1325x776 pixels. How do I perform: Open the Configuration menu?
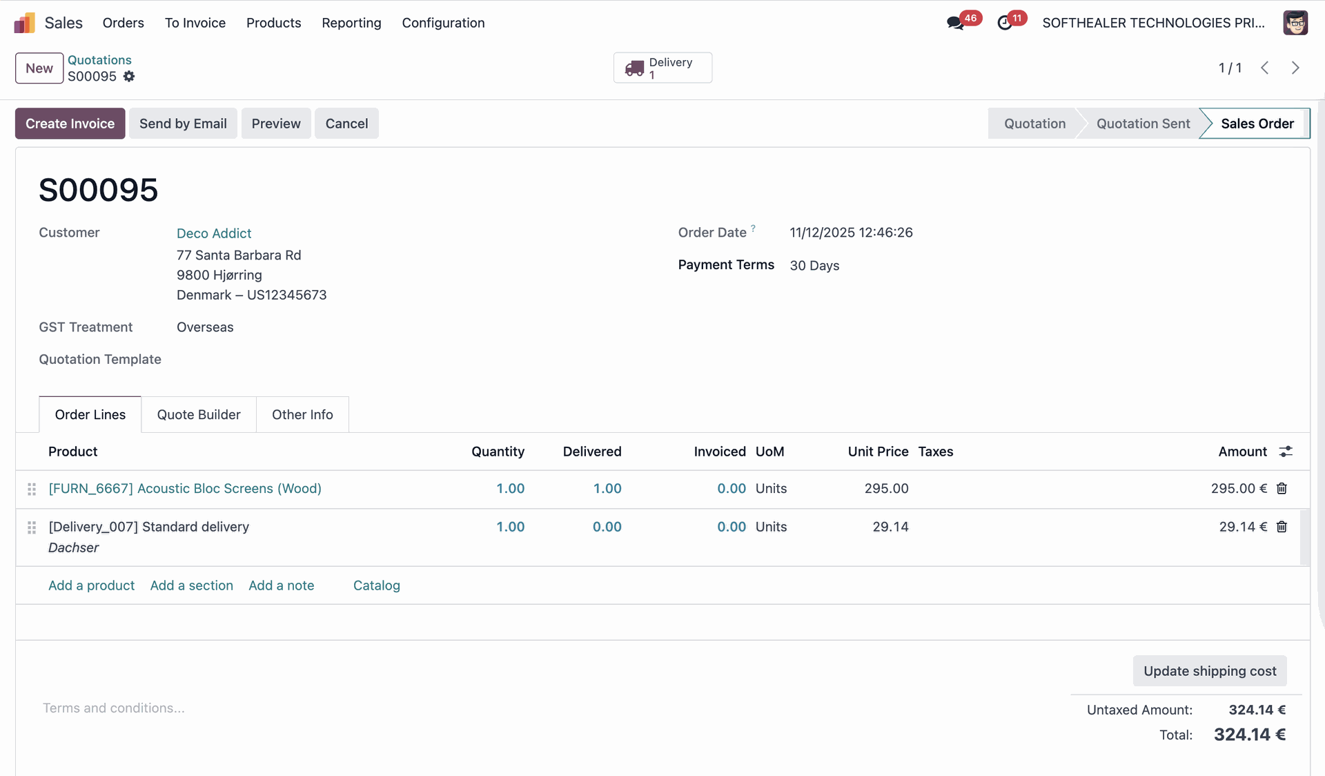(443, 23)
